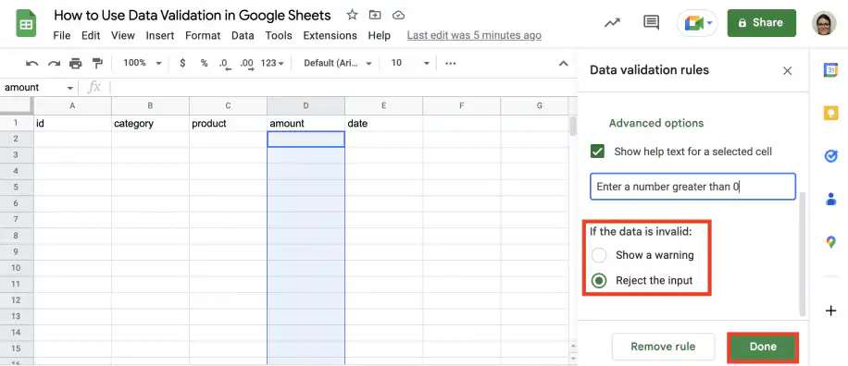Click the Share button

tap(762, 23)
